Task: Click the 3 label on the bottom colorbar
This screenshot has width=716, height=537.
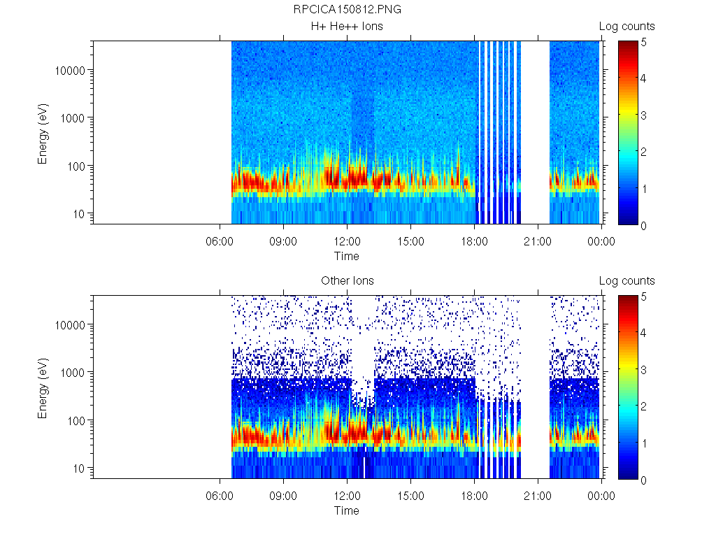Action: [643, 370]
